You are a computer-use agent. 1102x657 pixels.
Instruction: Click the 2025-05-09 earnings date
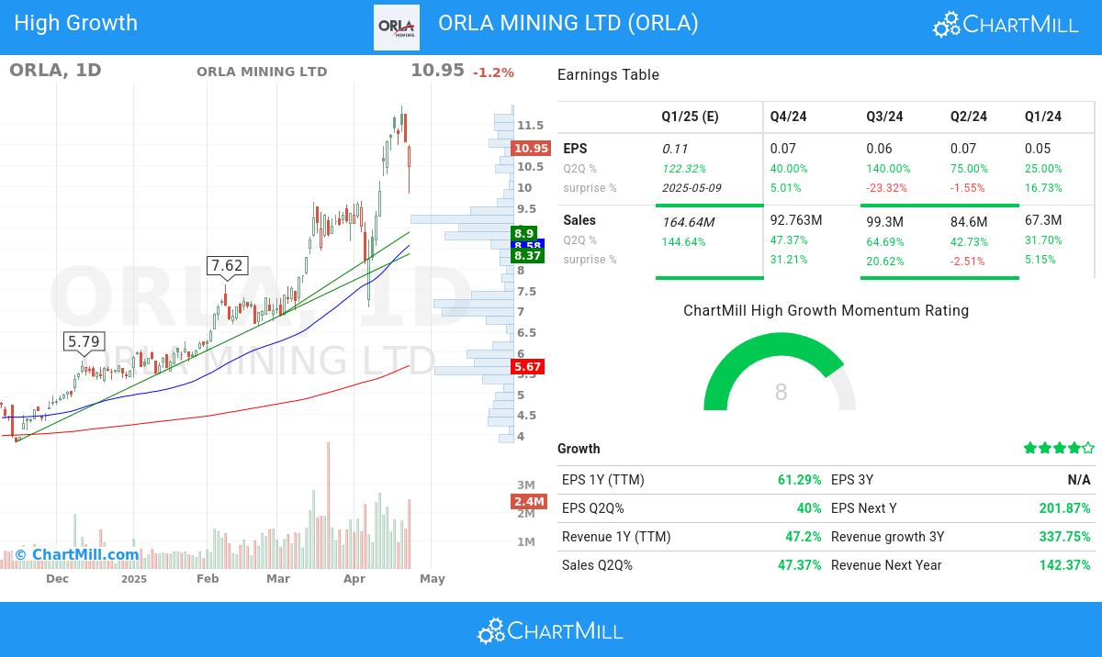[692, 188]
